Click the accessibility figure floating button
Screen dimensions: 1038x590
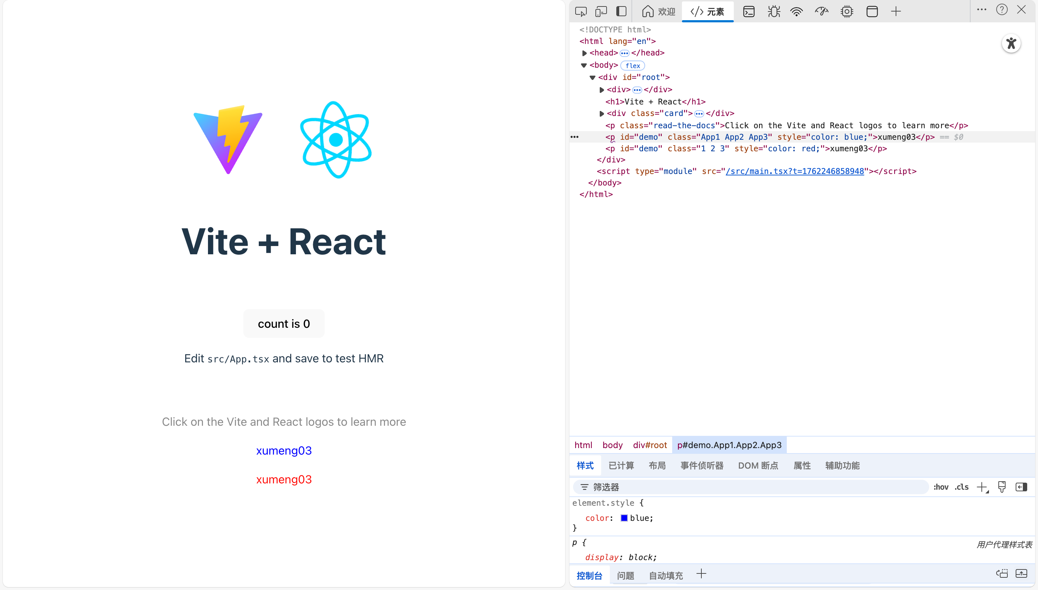(x=1011, y=43)
